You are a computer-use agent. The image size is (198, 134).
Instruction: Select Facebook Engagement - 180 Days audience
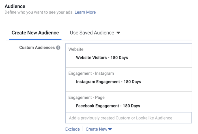(108, 106)
